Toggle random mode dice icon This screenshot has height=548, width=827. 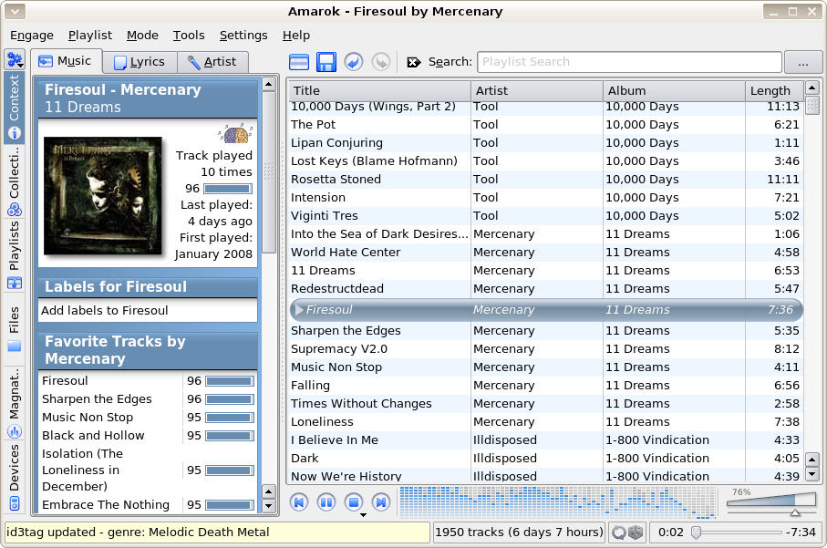click(x=636, y=532)
